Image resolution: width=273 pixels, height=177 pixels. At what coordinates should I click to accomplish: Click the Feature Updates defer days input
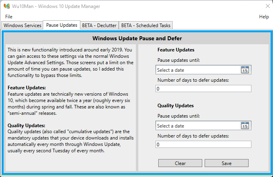pyautogui.click(x=203, y=88)
